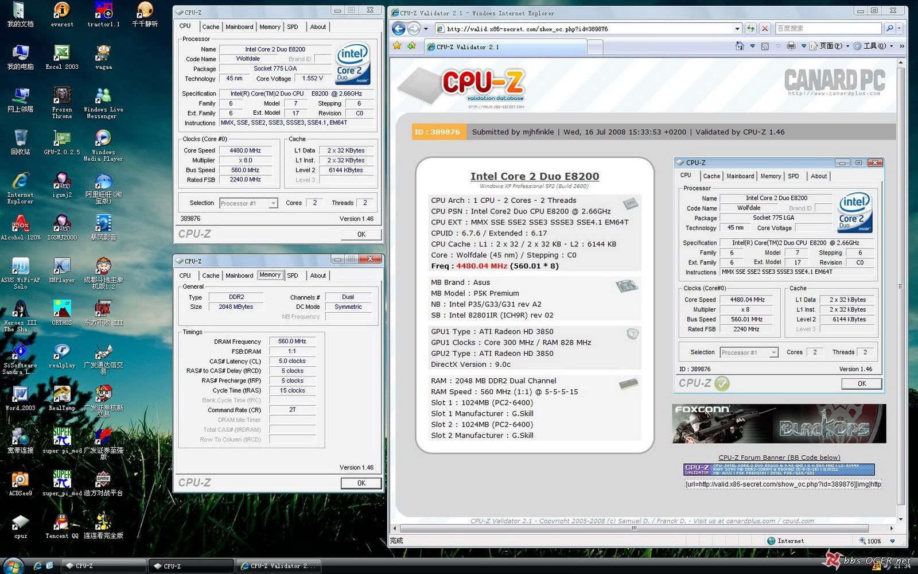
Task: Select the KMPlayer desktop shortcut
Action: [62, 270]
